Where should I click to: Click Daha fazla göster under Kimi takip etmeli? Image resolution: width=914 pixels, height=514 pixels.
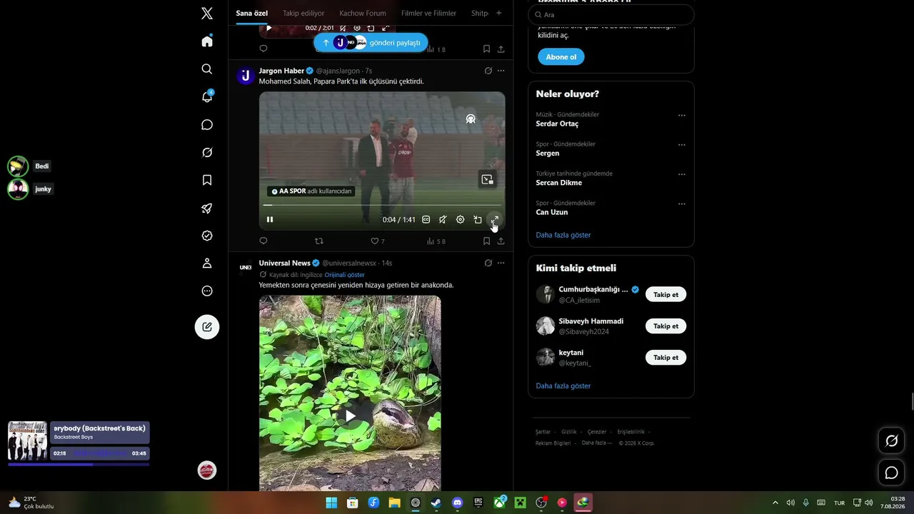pos(563,386)
